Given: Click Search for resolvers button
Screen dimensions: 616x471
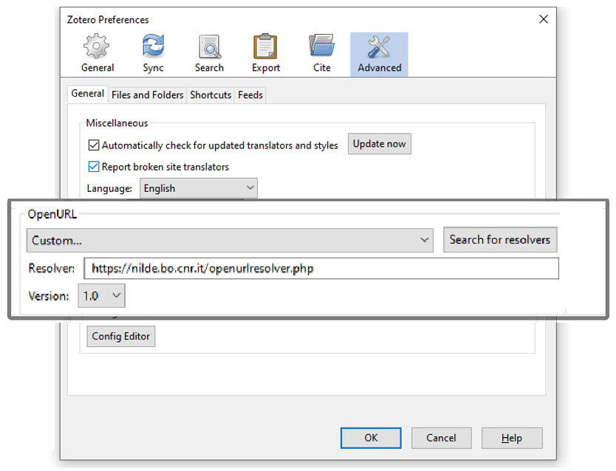Looking at the screenshot, I should pos(500,240).
